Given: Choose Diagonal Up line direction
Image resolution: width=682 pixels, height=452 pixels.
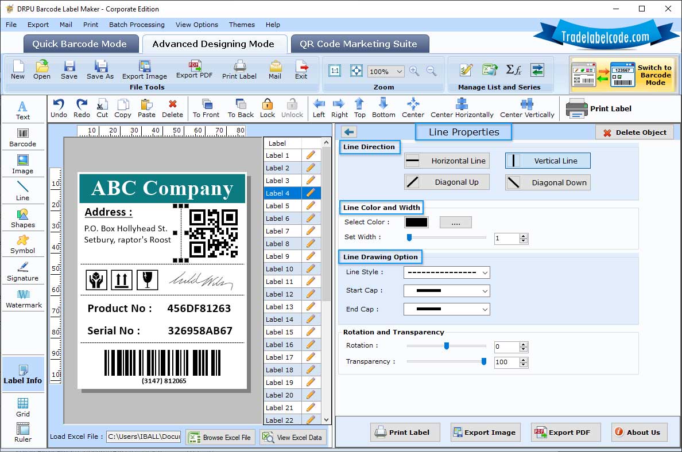Looking at the screenshot, I should click(x=447, y=182).
